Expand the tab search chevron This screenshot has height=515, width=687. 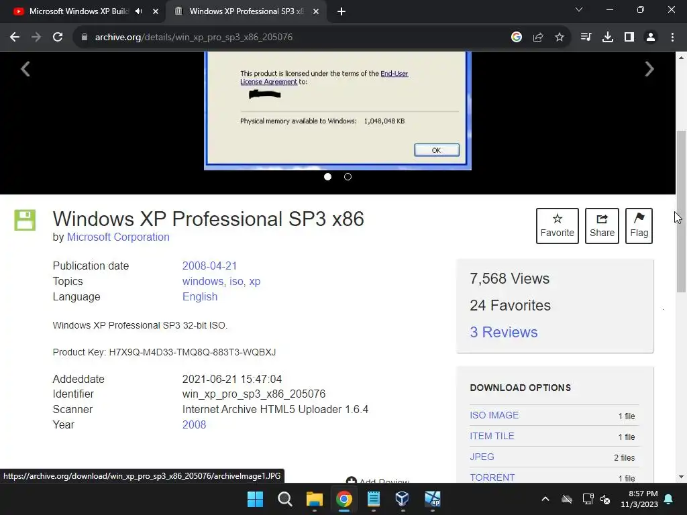coord(579,9)
